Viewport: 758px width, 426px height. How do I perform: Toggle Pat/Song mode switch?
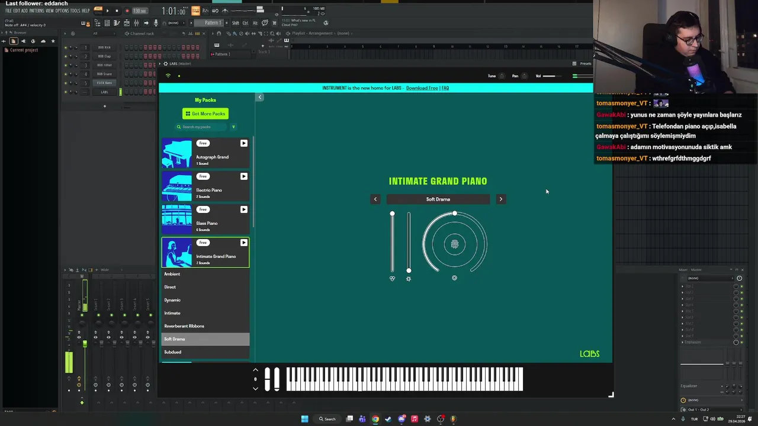98,10
